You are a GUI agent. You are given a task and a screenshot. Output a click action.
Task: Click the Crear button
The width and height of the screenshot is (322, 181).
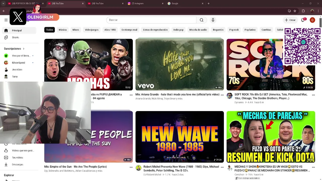(290, 20)
